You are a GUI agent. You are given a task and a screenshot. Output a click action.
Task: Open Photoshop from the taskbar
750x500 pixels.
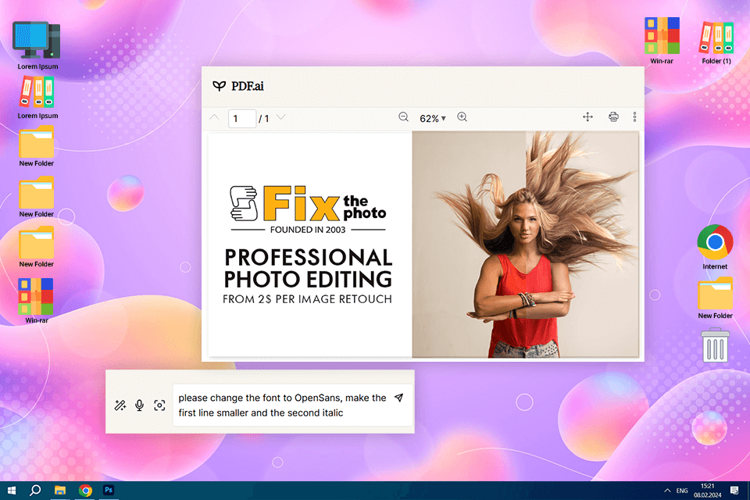point(109,491)
